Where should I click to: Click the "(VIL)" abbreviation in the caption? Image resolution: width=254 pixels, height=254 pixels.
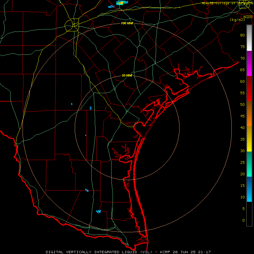click(x=146, y=252)
